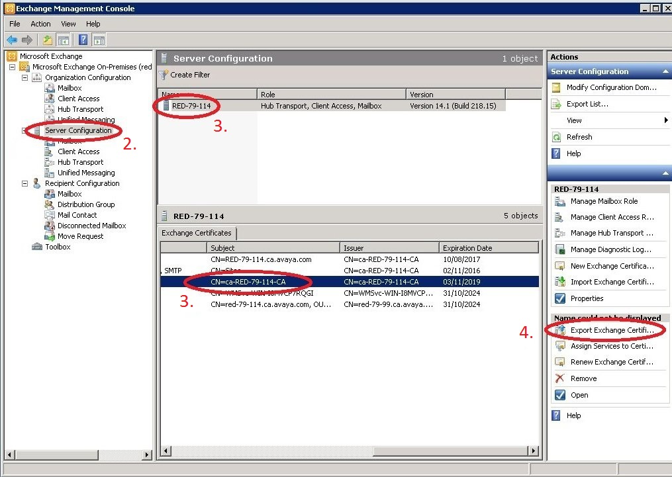Click the Remove action with red X
Viewport: 672px width, 477px height.
click(583, 378)
